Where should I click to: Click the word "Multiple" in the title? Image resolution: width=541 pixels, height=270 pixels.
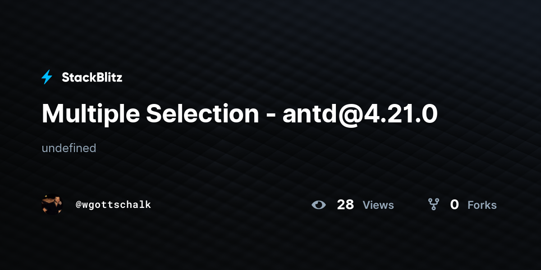tap(91, 114)
